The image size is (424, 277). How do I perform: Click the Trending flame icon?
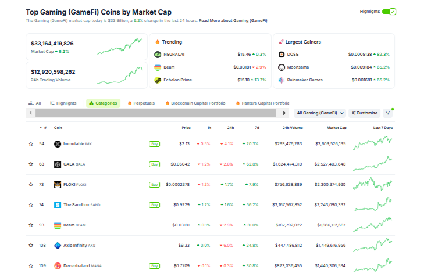pyautogui.click(x=158, y=42)
